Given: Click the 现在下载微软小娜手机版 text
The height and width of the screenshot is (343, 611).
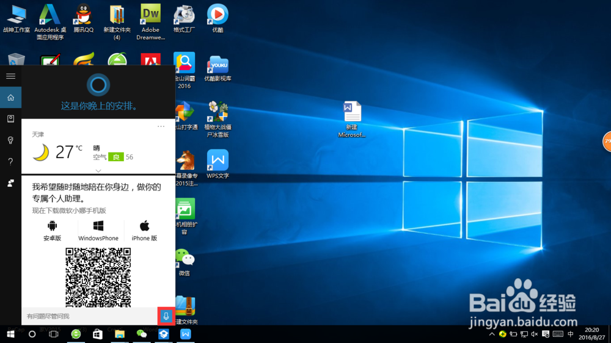Looking at the screenshot, I should (69, 211).
